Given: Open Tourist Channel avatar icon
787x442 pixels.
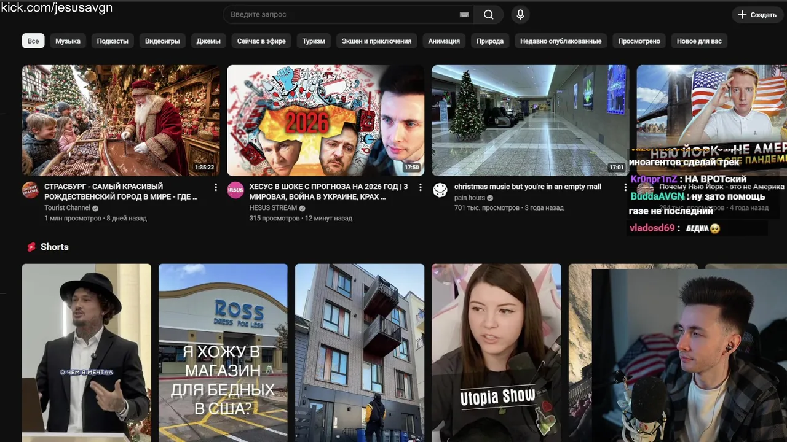Looking at the screenshot, I should pos(30,190).
